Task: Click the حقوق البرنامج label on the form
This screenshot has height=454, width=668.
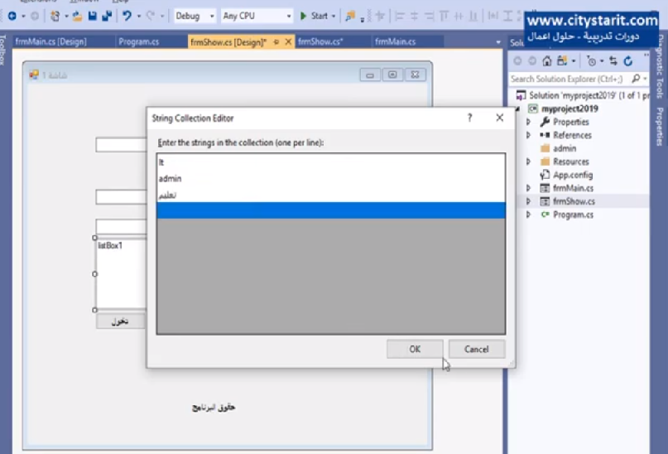Action: click(x=214, y=408)
